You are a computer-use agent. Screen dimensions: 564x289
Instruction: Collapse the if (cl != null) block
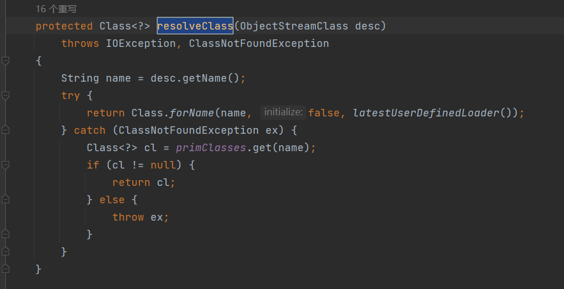pyautogui.click(x=5, y=165)
